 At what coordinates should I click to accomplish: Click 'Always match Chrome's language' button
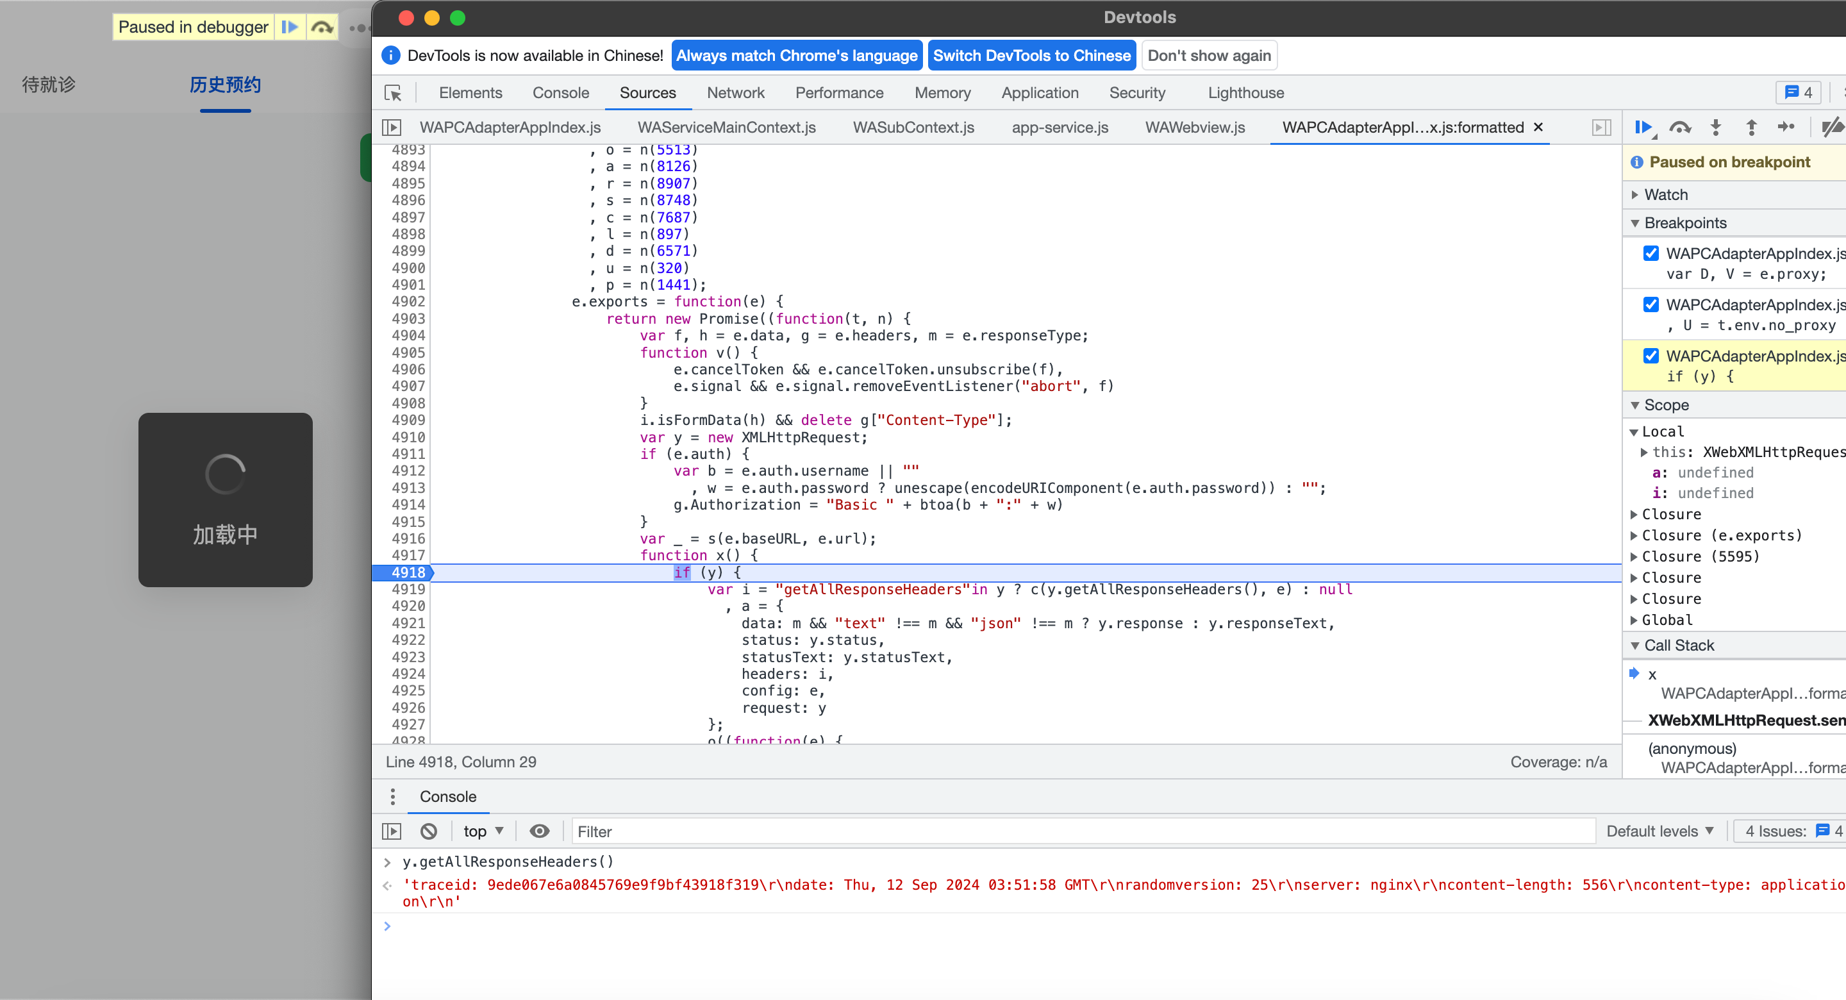(796, 56)
